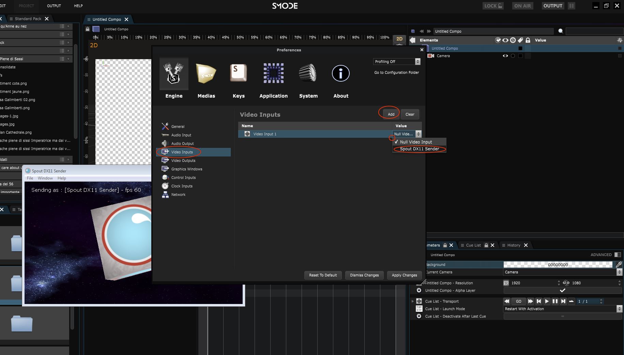Toggle the Alpha Layer checkbox
This screenshot has width=624, height=355.
(563, 290)
